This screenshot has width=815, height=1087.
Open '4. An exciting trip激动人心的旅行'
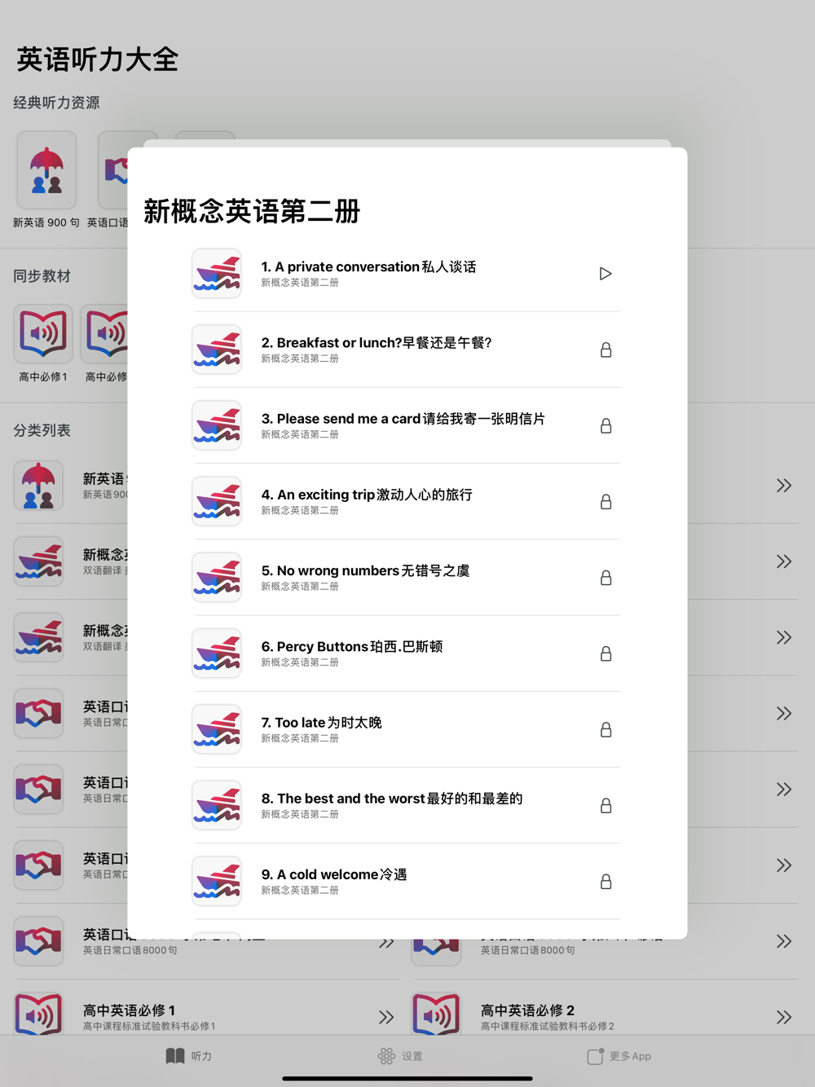[x=367, y=495]
